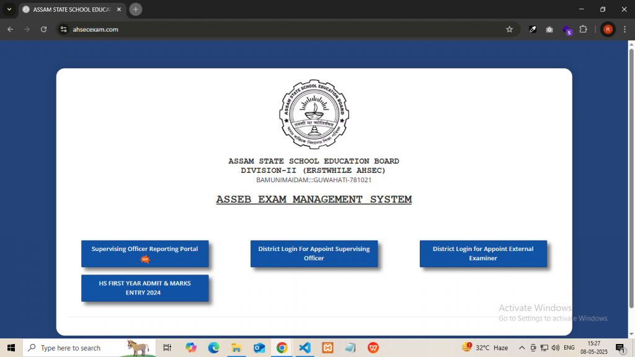Click the taskbar search box

[x=89, y=348]
